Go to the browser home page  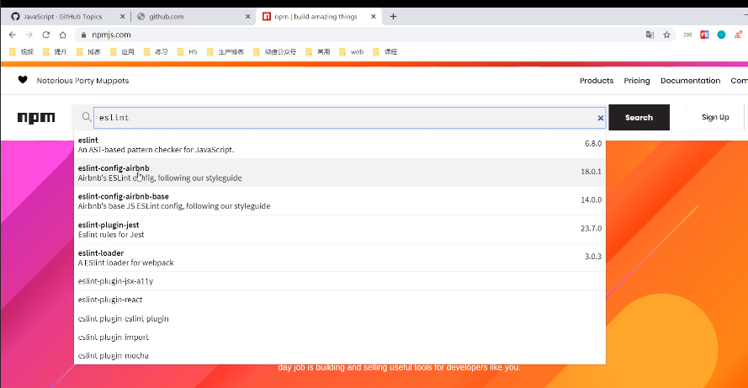tap(62, 35)
